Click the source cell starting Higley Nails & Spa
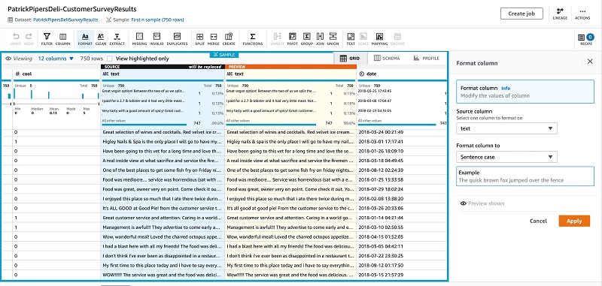 coord(162,142)
